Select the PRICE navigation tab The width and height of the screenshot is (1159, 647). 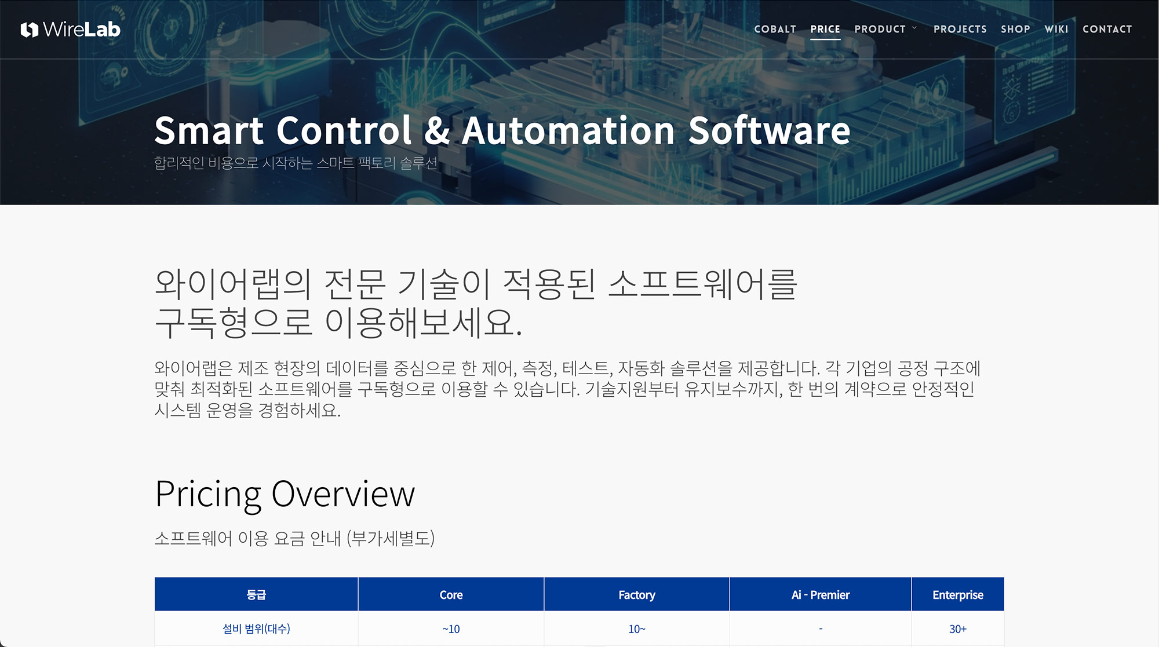point(825,29)
